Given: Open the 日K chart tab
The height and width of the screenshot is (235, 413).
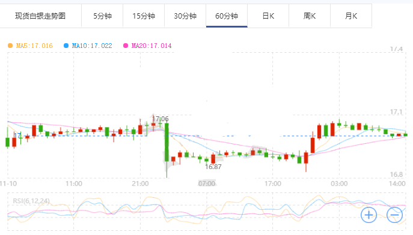Looking at the screenshot, I should tap(268, 16).
